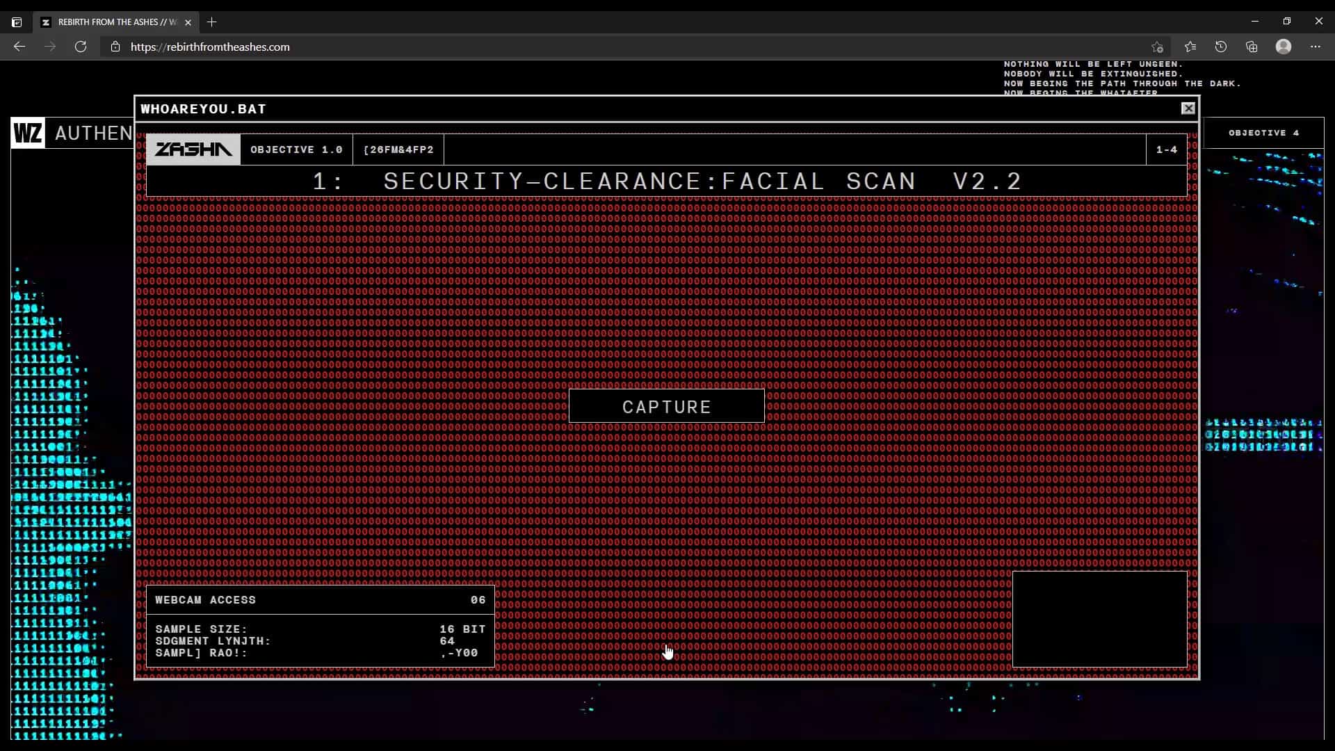1335x751 pixels.
Task: Select the [26FM&4FP2 code label
Action: point(398,150)
